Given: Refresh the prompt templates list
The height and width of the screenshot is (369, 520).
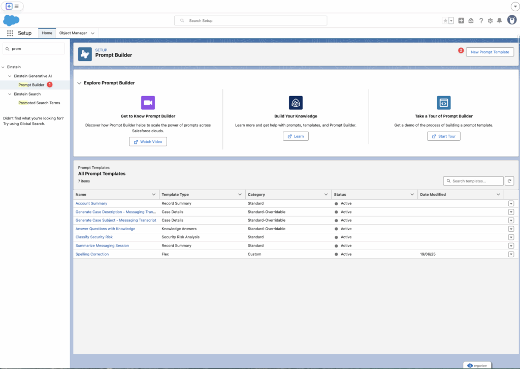Looking at the screenshot, I should click(x=509, y=181).
